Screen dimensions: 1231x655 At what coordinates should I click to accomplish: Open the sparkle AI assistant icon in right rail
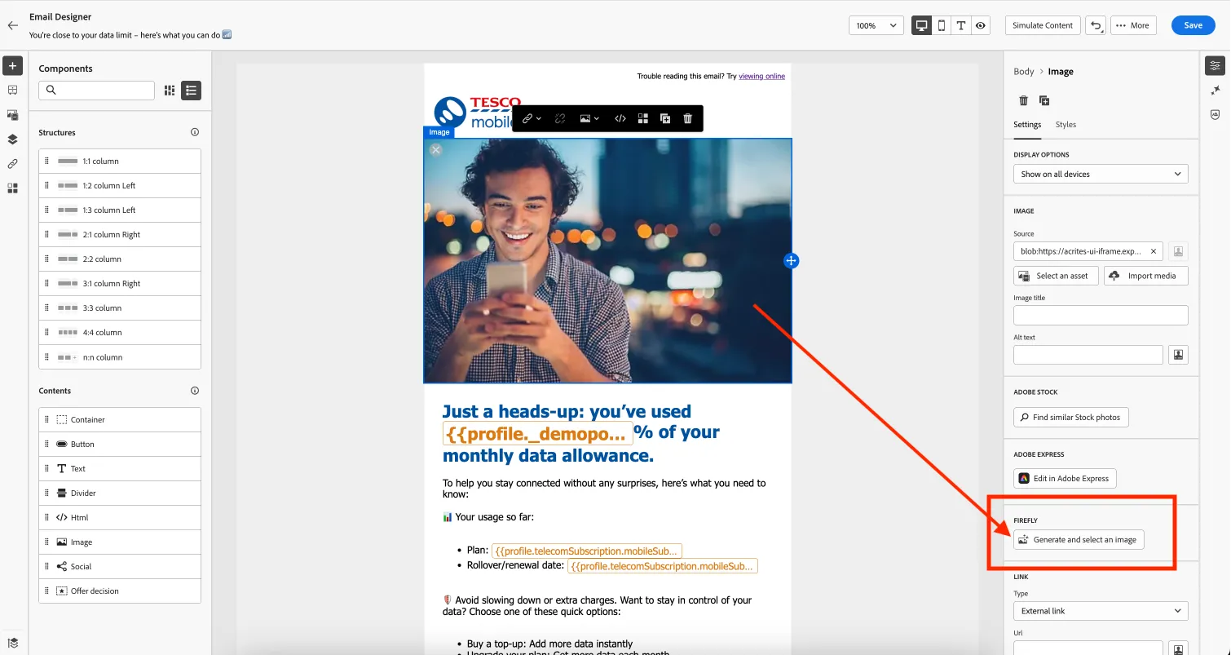[1216, 91]
